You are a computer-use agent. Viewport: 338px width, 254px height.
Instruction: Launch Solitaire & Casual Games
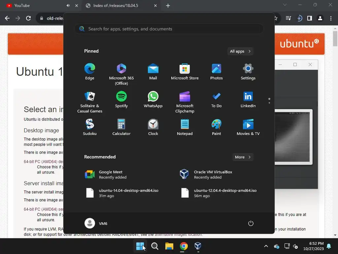[x=90, y=102]
